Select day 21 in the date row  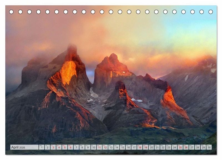(x=157, y=147)
